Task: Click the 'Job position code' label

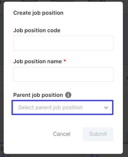Action: (x=37, y=30)
